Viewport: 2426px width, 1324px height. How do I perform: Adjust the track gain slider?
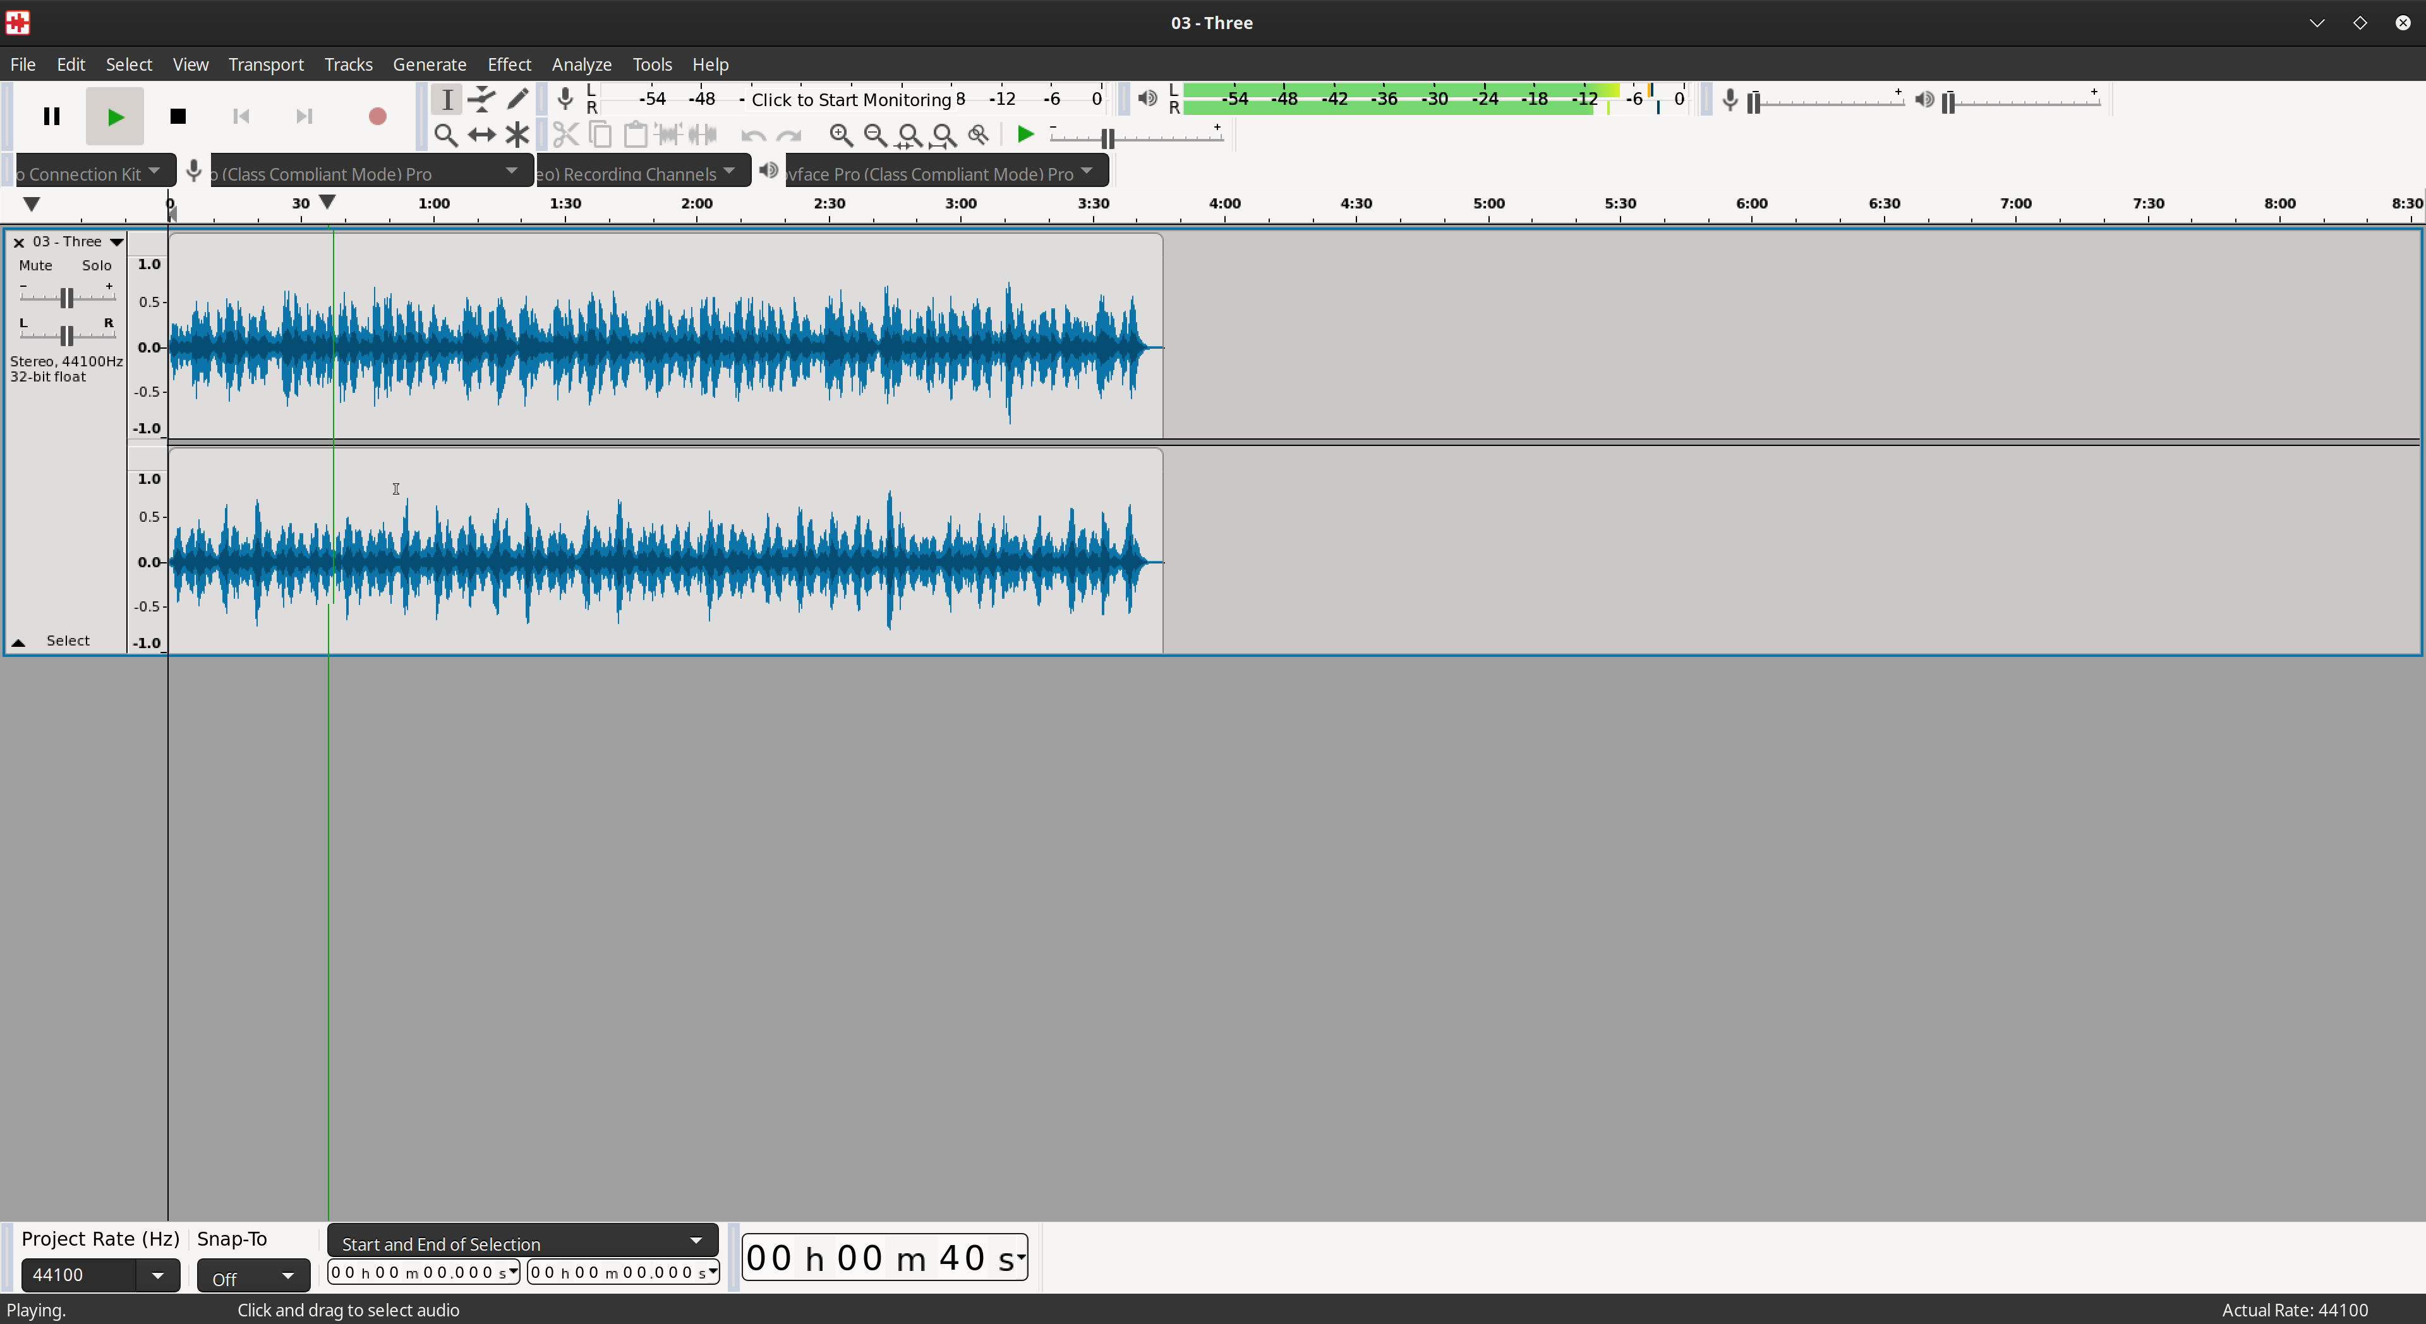[67, 297]
